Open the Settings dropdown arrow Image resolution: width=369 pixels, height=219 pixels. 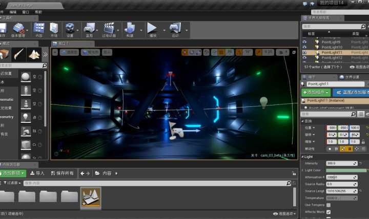[x=78, y=30]
